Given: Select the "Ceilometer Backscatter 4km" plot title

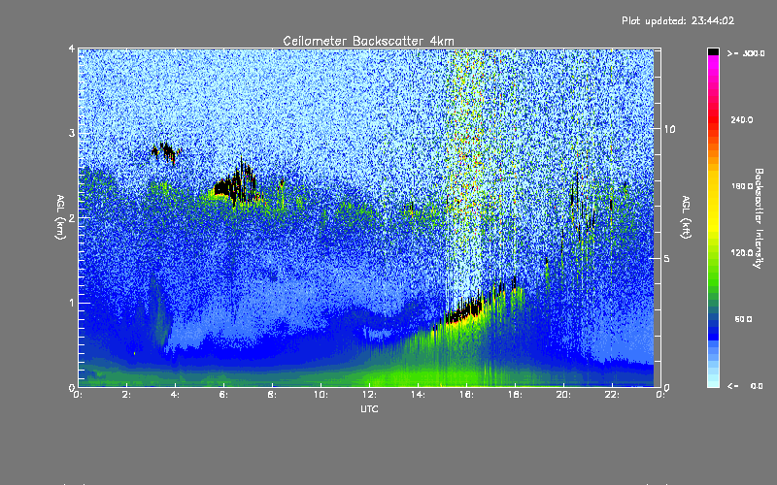Looking at the screenshot, I should [x=368, y=41].
